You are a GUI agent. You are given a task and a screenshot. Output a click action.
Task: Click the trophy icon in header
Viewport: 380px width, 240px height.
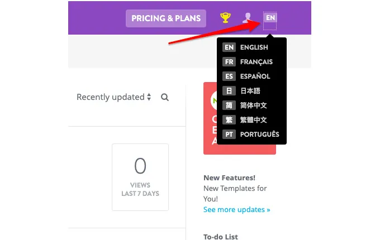(x=225, y=18)
